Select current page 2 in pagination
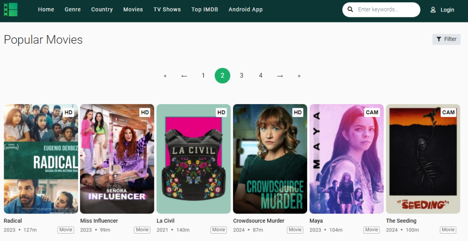This screenshot has height=241, width=468. point(223,76)
